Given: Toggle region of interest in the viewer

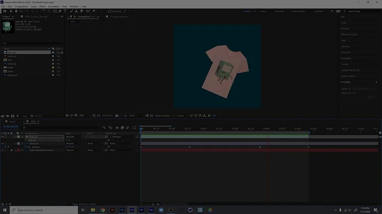Looking at the screenshot, I should click(x=147, y=116).
